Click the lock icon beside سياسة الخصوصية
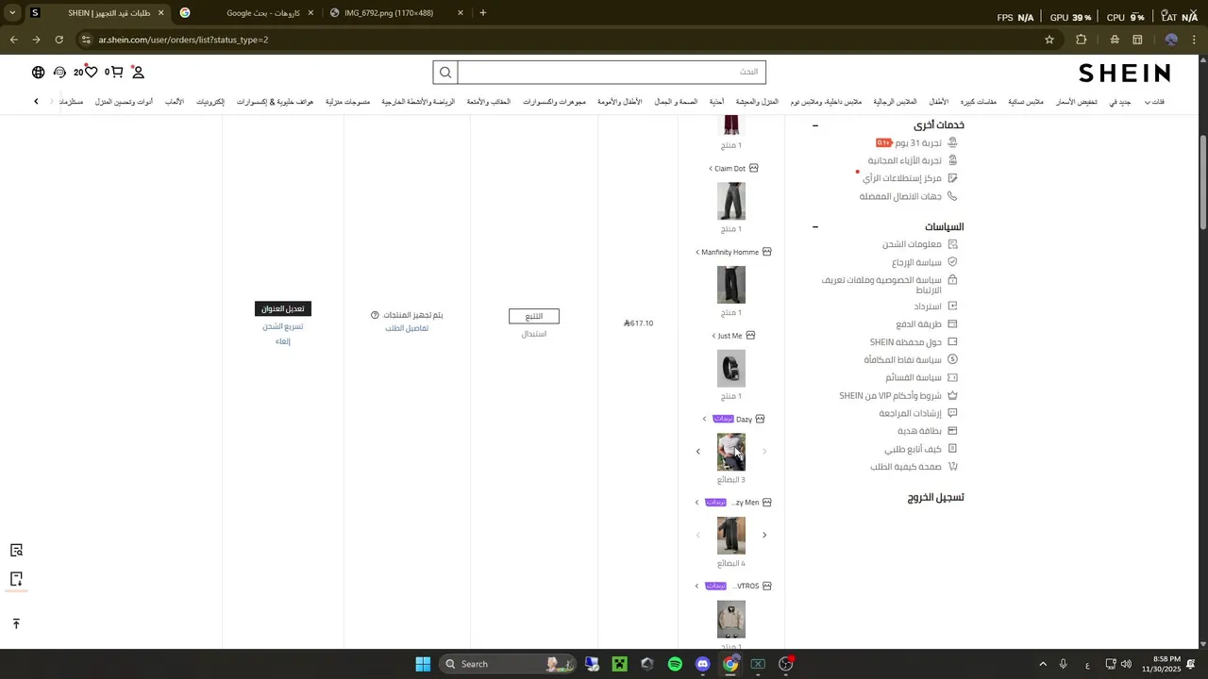Viewport: 1208px width, 679px height. tap(952, 280)
